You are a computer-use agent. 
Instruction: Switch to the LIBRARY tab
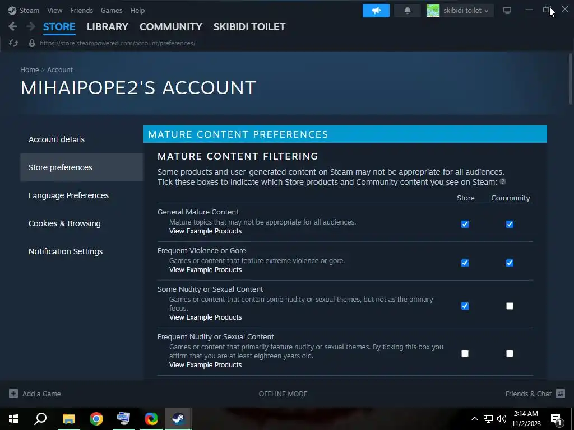(108, 27)
